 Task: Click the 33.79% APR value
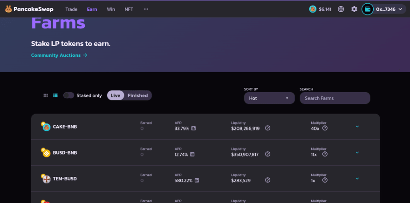click(182, 129)
